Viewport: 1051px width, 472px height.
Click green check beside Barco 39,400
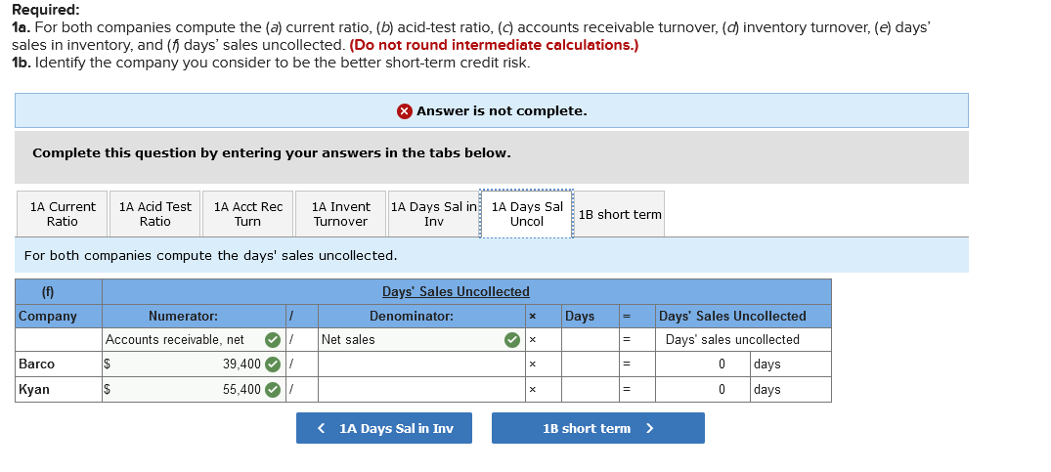(272, 365)
